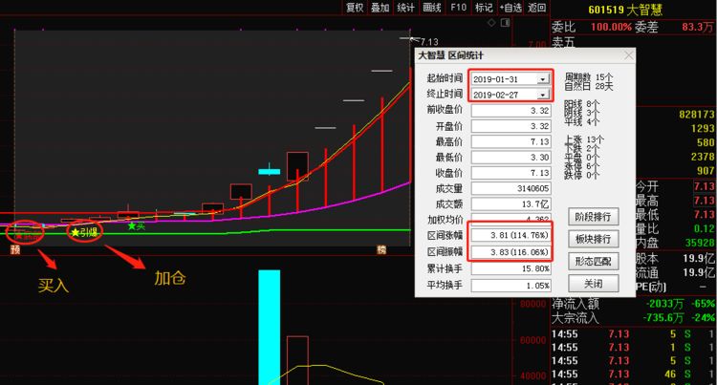Screen dimensions: 717x385
Task: Click the cyan candlestick on chart
Action: 270,171
